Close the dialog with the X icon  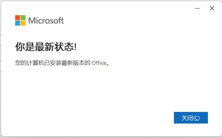(x=212, y=8)
